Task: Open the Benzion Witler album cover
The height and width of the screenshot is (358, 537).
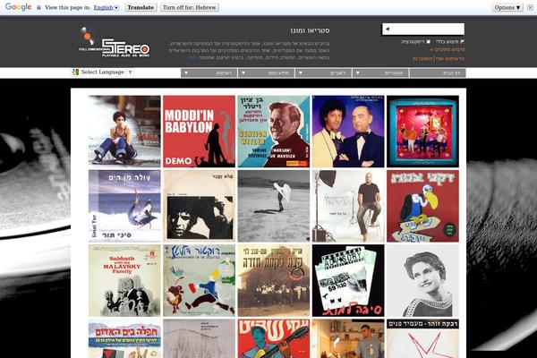Action: coord(274,132)
